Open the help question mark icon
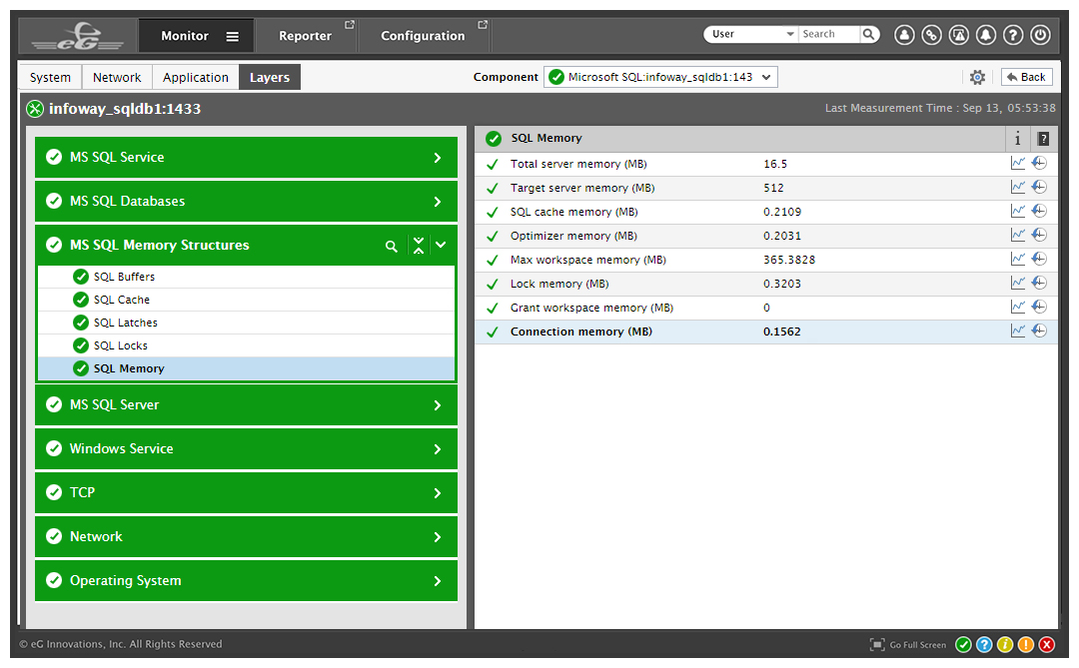Screen dimensions: 1079x668 click(1013, 34)
